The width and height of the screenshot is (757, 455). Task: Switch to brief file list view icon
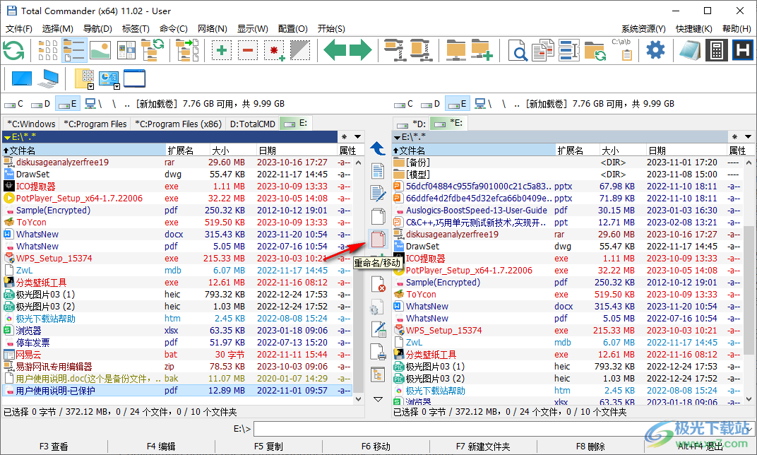point(48,50)
